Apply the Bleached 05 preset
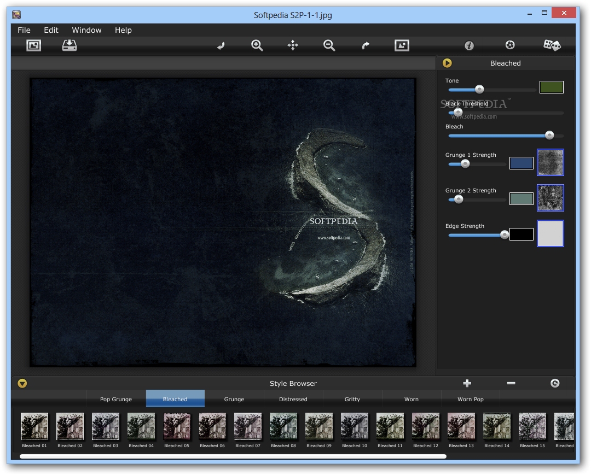Image resolution: width=591 pixels, height=475 pixels. pyautogui.click(x=177, y=426)
